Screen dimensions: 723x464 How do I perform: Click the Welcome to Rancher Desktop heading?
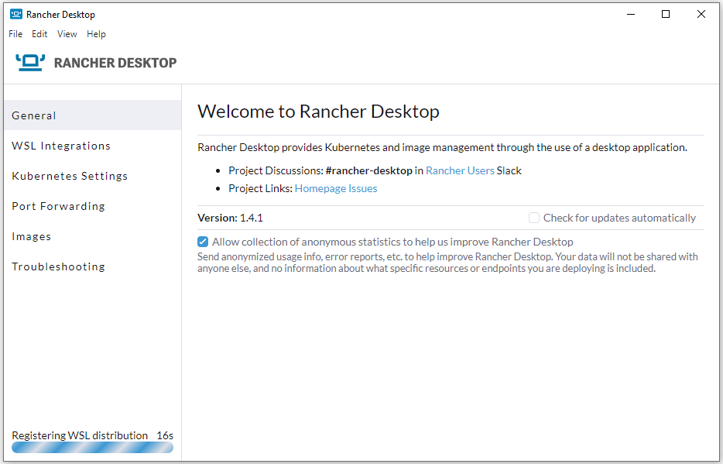coord(318,111)
